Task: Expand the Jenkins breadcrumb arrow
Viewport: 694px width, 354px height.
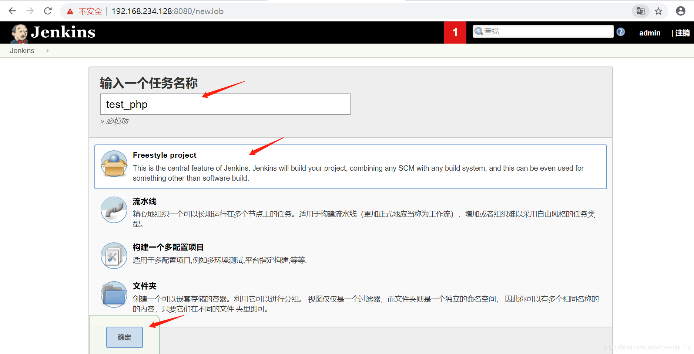Action: click(47, 51)
